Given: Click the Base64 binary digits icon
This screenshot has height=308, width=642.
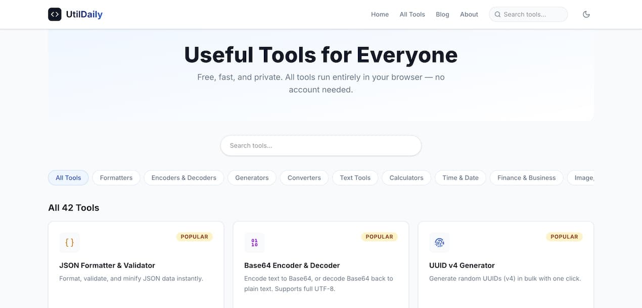Looking at the screenshot, I should click(254, 242).
